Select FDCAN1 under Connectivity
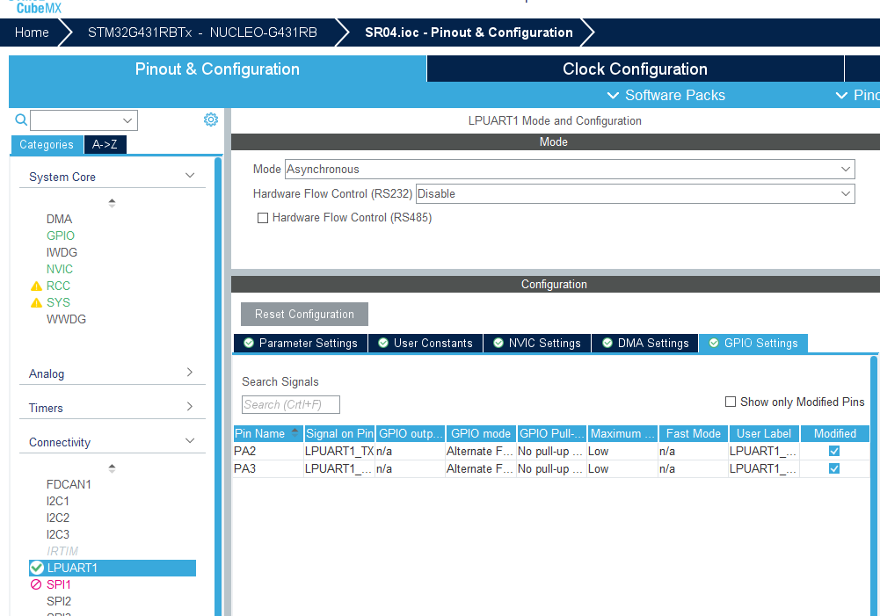The image size is (880, 616). tap(69, 484)
